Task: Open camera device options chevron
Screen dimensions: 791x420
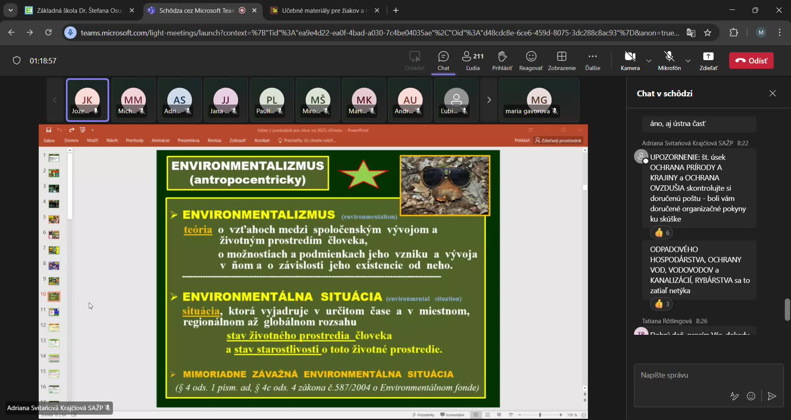Action: [x=648, y=61]
